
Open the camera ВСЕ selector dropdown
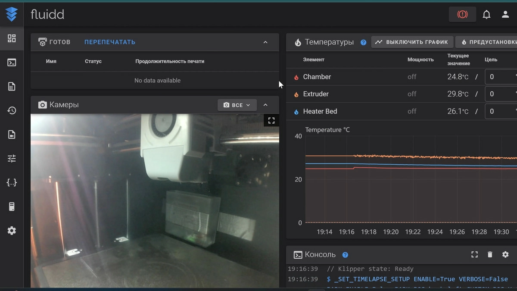(237, 105)
